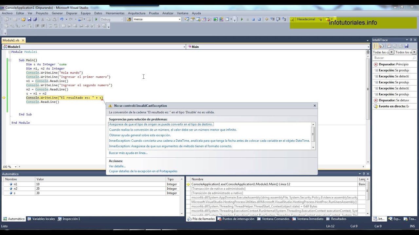Switch to the Variables locales tab
419x235 pixels.
click(x=41, y=219)
